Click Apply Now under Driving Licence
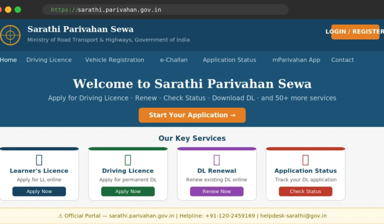The width and height of the screenshot is (384, 224). (x=128, y=191)
